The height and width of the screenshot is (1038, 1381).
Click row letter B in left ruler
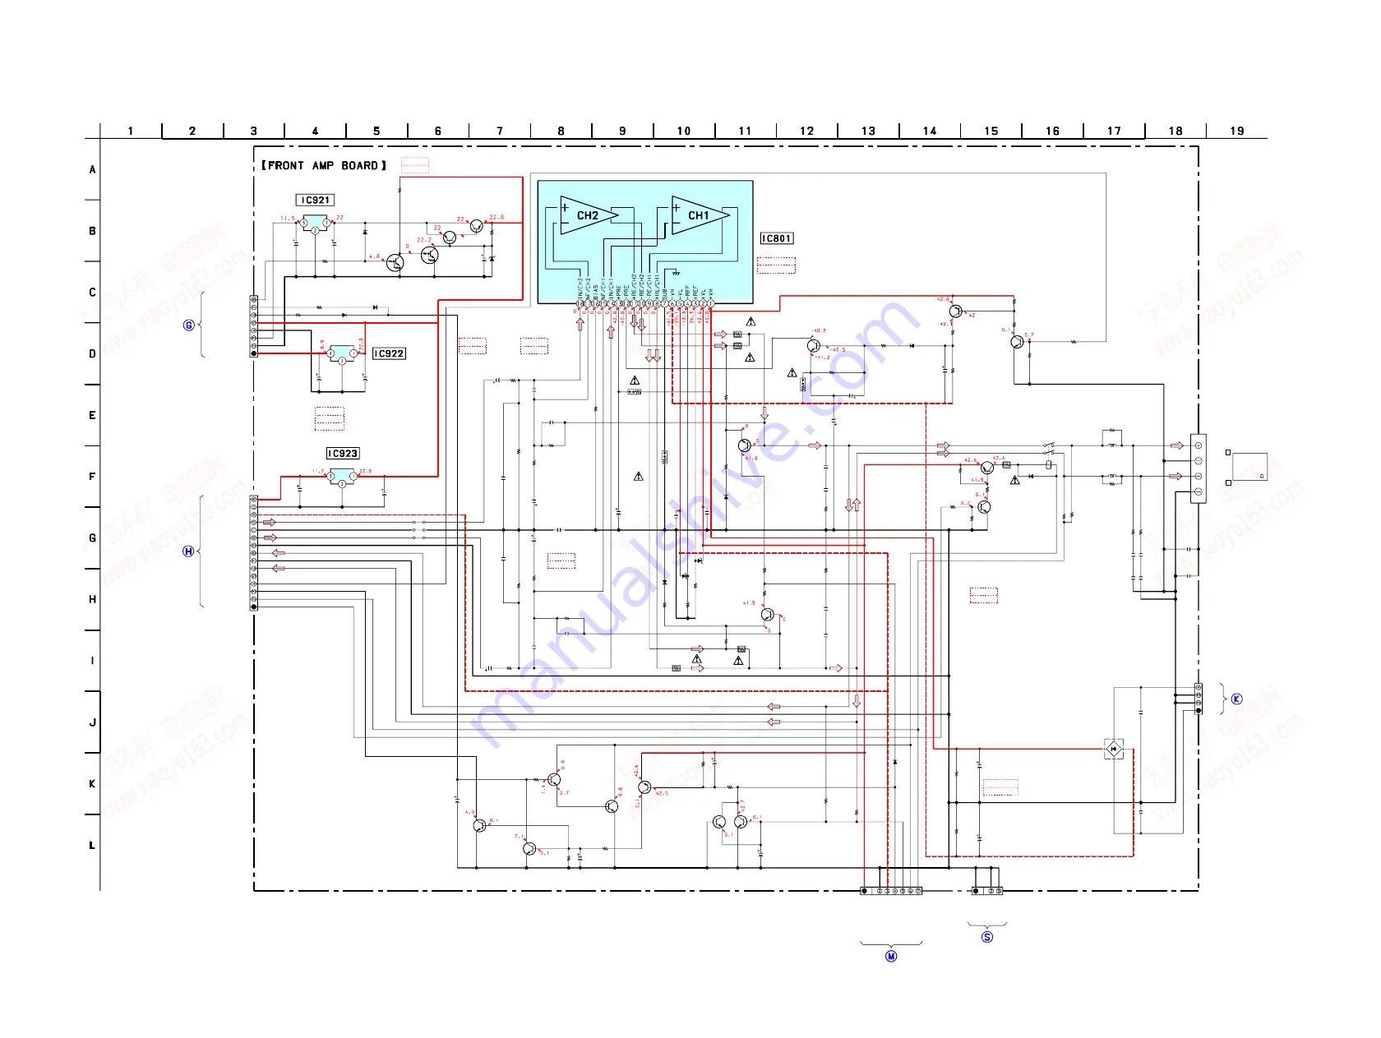coord(92,231)
